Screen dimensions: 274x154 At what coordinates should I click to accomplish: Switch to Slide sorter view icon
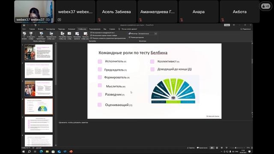[x=217, y=148]
